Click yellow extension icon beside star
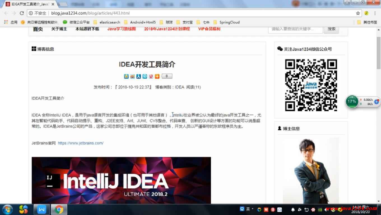 (x=366, y=13)
